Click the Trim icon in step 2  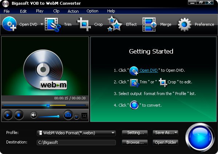(134, 83)
